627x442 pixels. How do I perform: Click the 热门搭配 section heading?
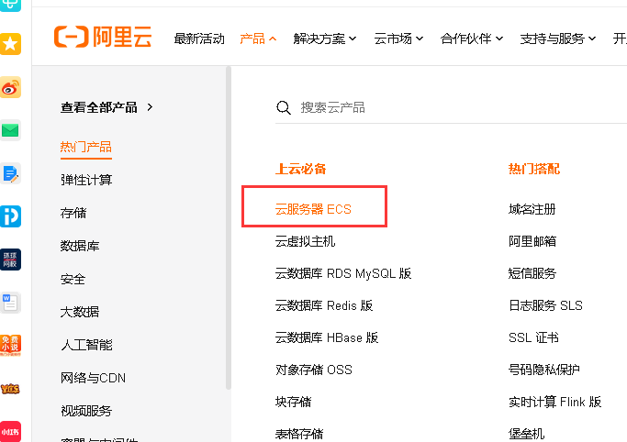click(534, 169)
